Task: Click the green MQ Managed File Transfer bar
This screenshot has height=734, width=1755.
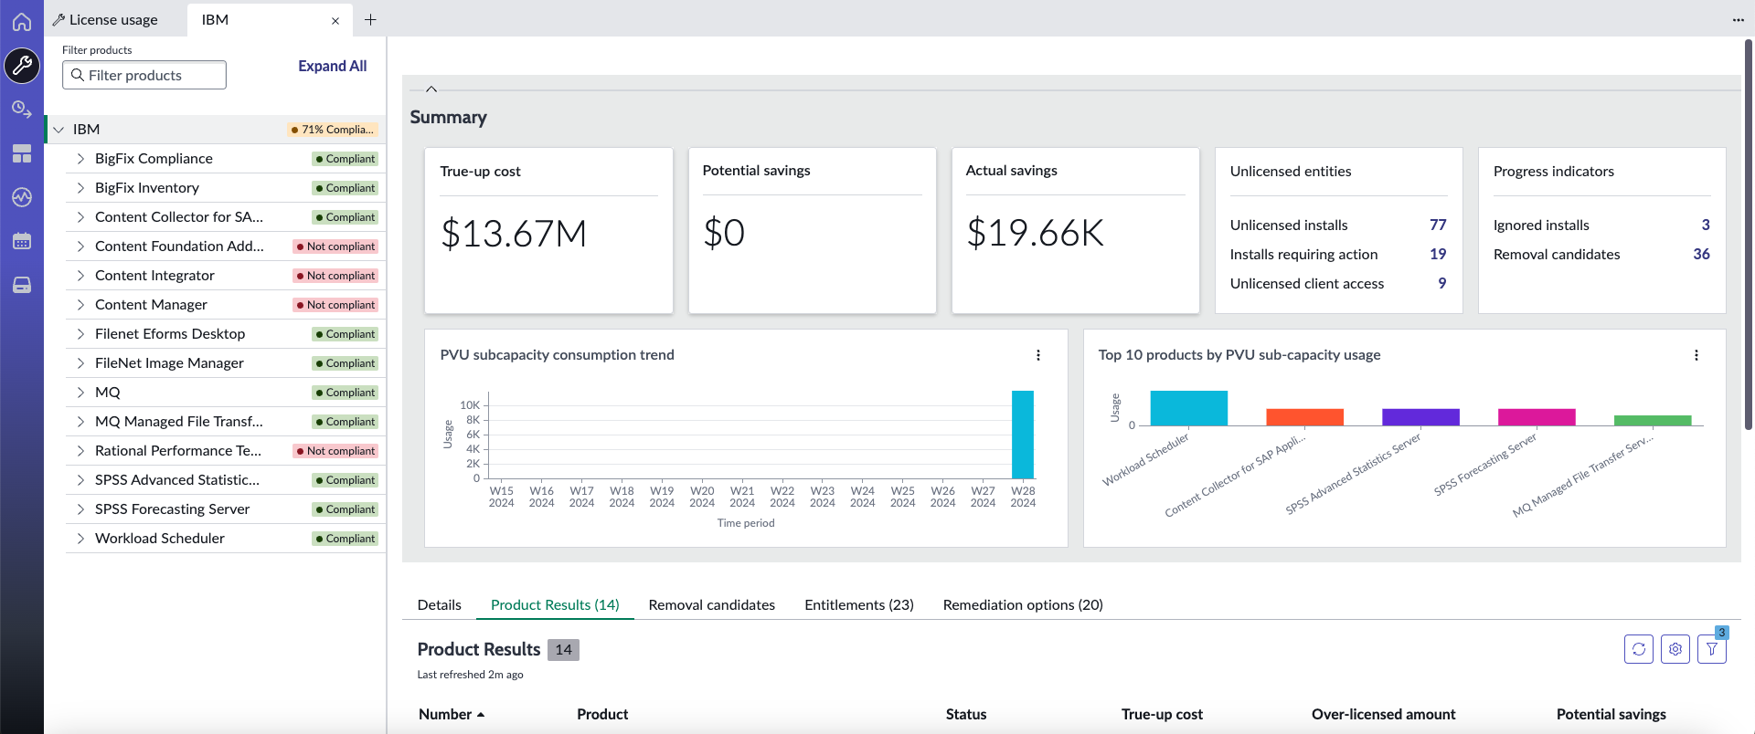Action: (x=1653, y=421)
